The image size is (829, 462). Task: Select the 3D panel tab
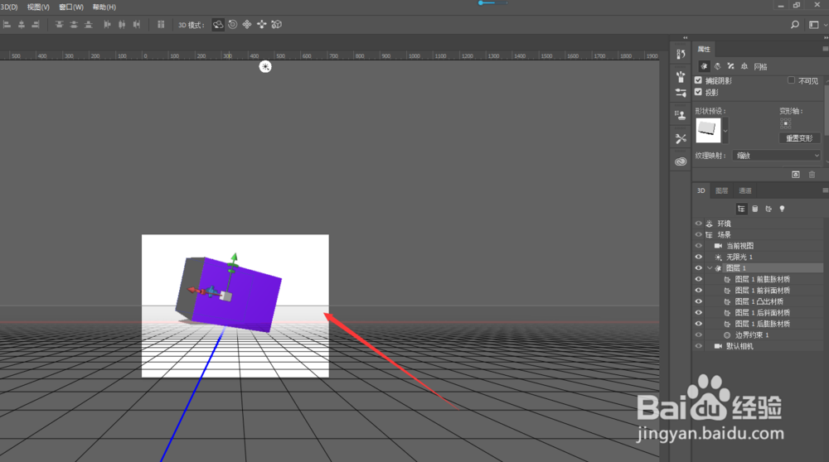(701, 190)
